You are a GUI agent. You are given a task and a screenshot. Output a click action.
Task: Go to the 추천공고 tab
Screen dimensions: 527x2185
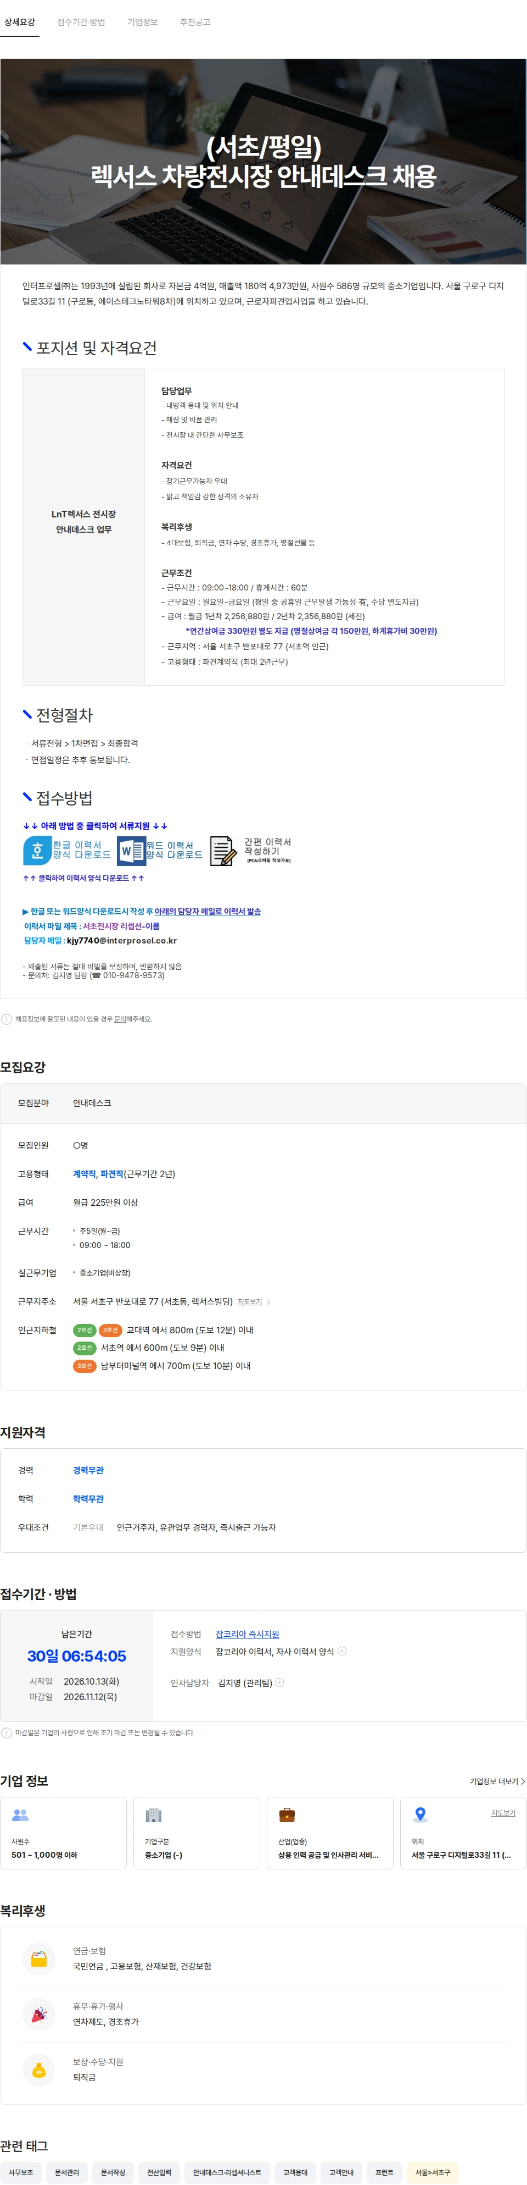[x=195, y=22]
